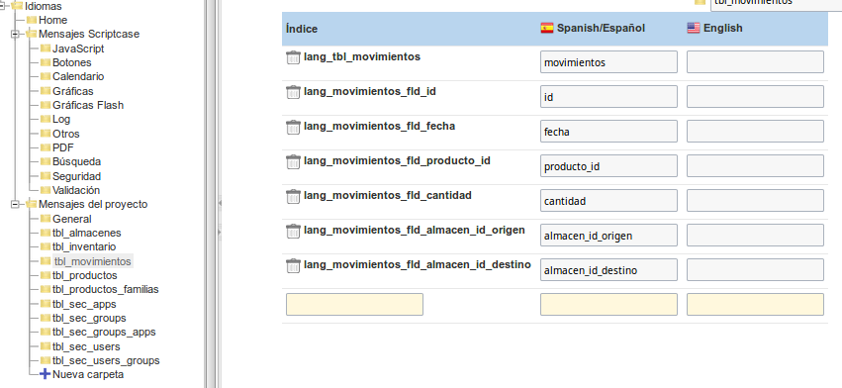Select the Seguridad folder

click(77, 176)
